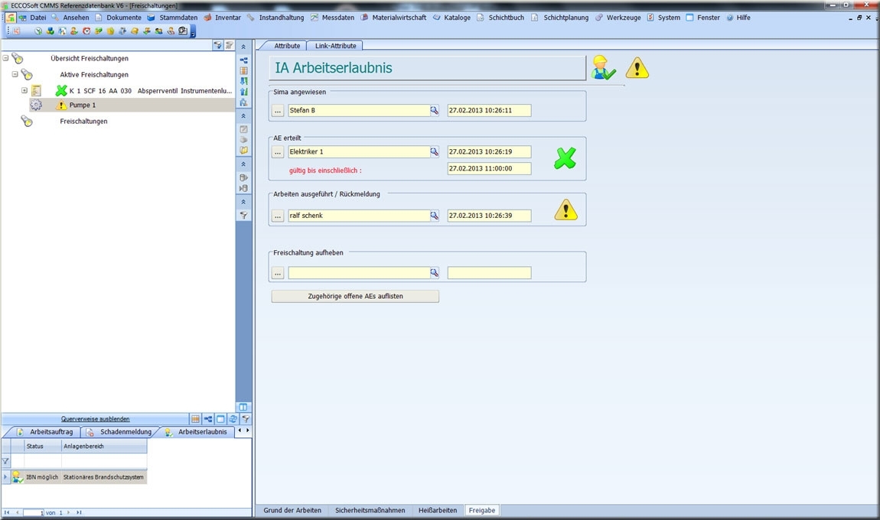Open the Instandhaltung menu
The width and height of the screenshot is (880, 520).
[281, 18]
